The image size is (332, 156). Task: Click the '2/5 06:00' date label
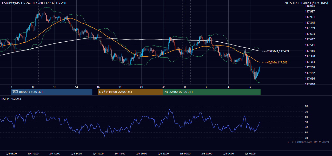250,154
